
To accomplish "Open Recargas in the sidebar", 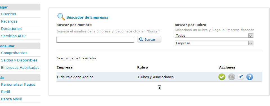I will 9,21.
